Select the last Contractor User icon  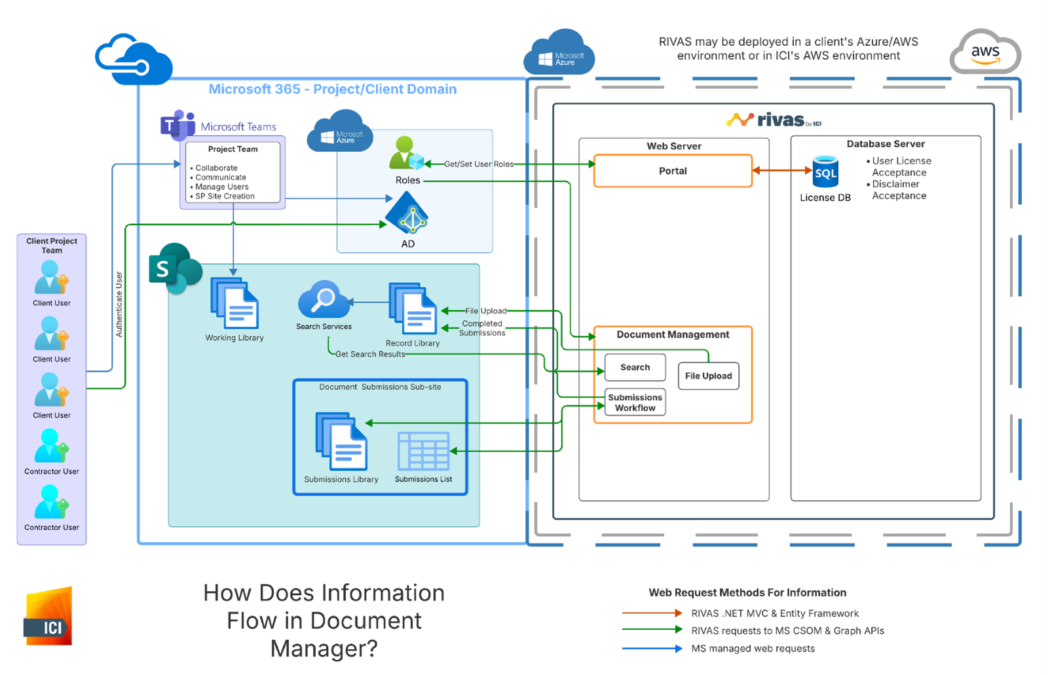52,502
